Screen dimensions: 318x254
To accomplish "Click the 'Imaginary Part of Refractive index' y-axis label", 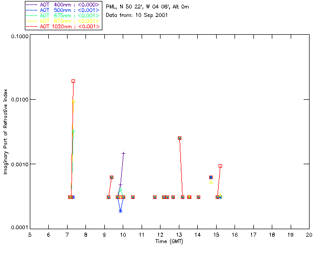I will tap(5, 131).
